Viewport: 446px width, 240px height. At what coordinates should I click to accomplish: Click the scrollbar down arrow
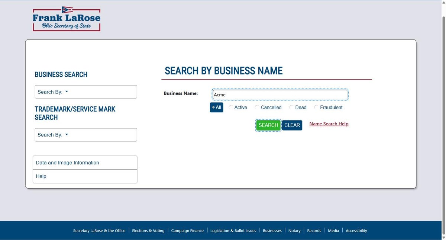pos(443,237)
